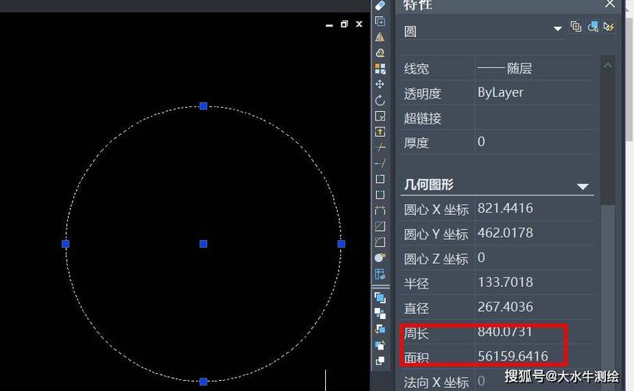Select the Break tool
The width and height of the screenshot is (634, 391).
380,195
